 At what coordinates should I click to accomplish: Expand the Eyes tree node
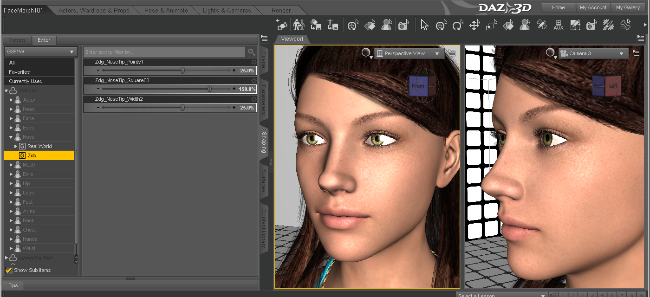click(x=11, y=128)
